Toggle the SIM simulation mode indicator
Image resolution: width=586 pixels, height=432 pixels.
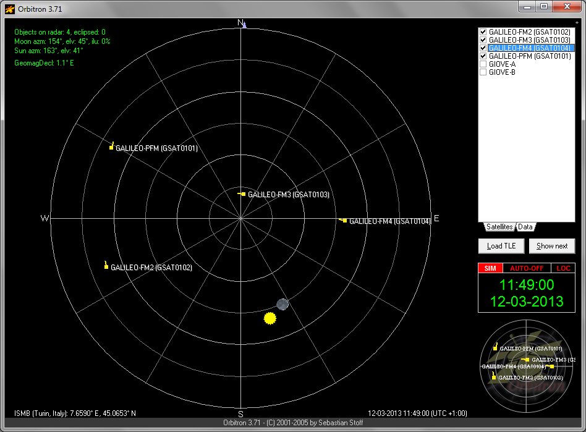[490, 268]
